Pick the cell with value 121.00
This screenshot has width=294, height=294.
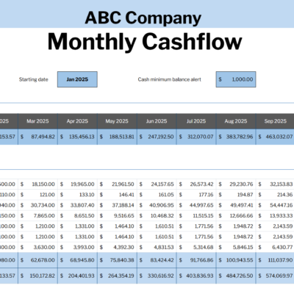click(x=37, y=195)
